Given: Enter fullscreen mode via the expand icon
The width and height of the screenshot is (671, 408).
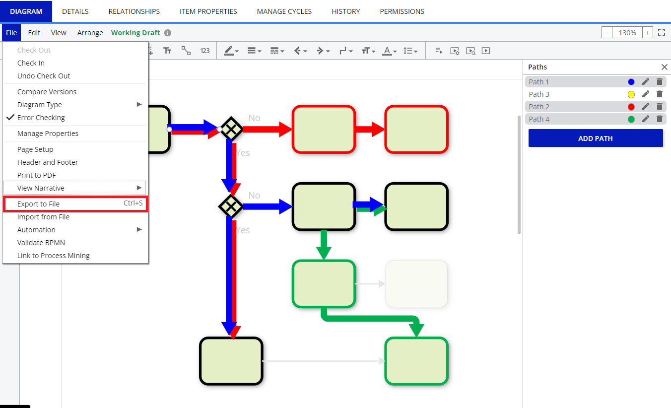Looking at the screenshot, I should [661, 33].
